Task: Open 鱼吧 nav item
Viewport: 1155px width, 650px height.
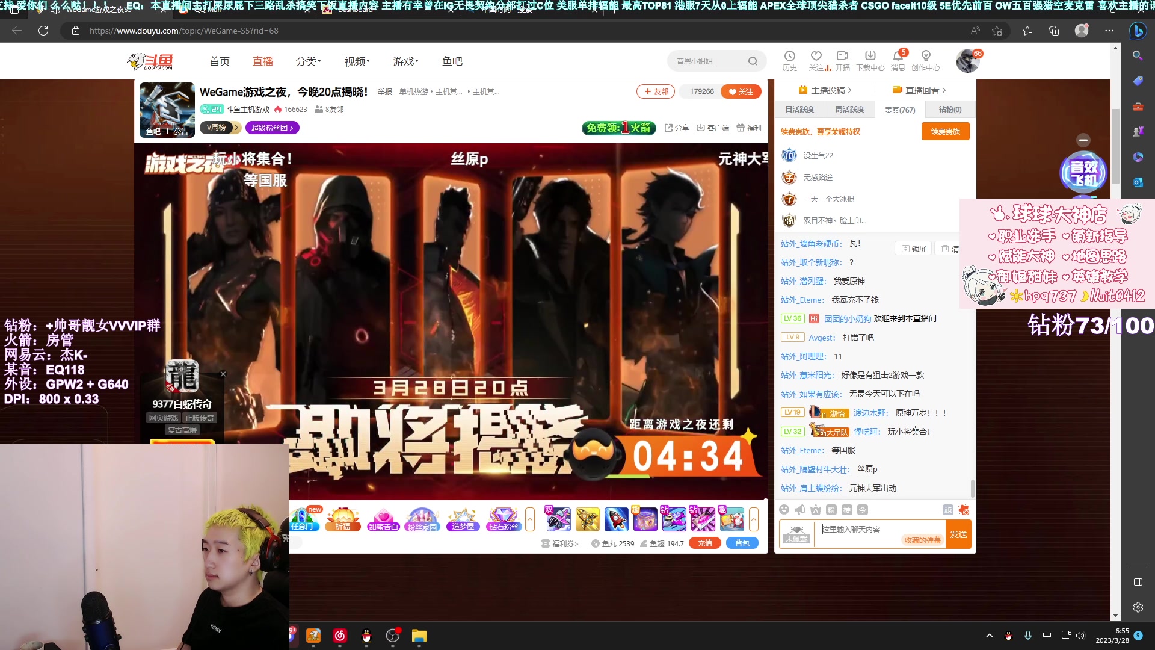Action: tap(452, 61)
